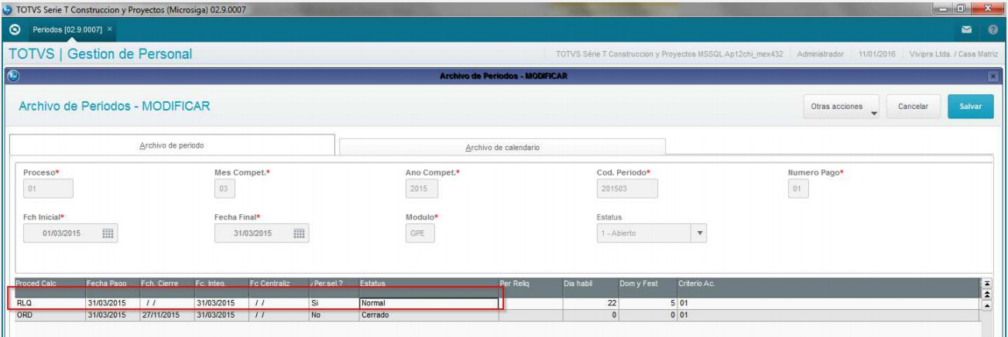Click the Cod. Periodo field
Image resolution: width=1008 pixels, height=337 pixels.
(626, 189)
